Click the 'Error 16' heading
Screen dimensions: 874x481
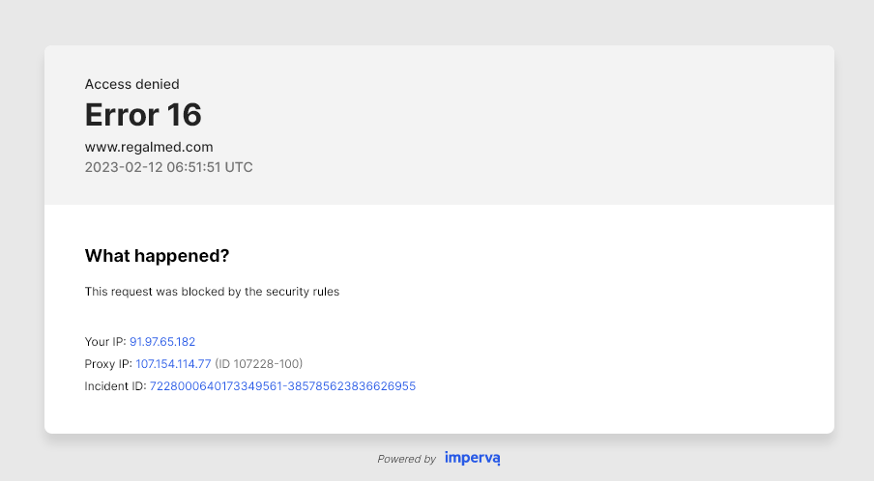tap(143, 115)
